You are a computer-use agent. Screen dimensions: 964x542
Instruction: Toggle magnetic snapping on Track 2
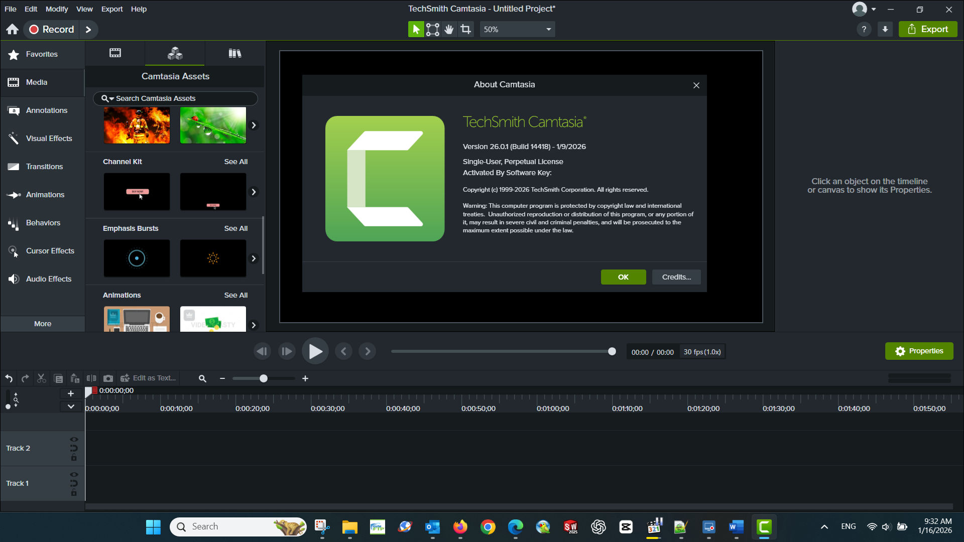pos(74,448)
